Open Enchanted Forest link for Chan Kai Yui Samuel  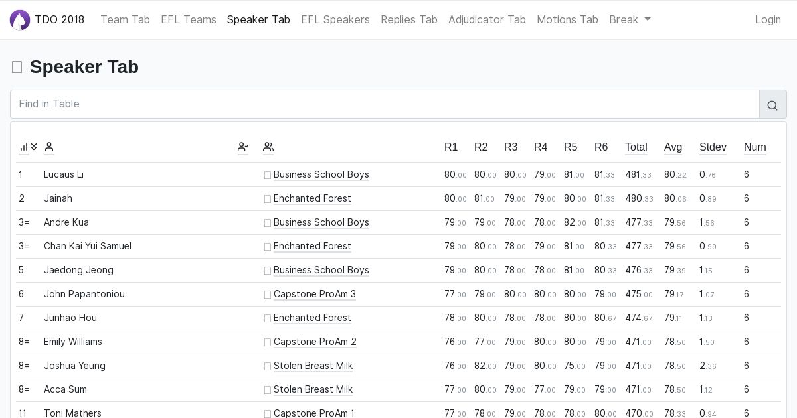click(x=312, y=246)
